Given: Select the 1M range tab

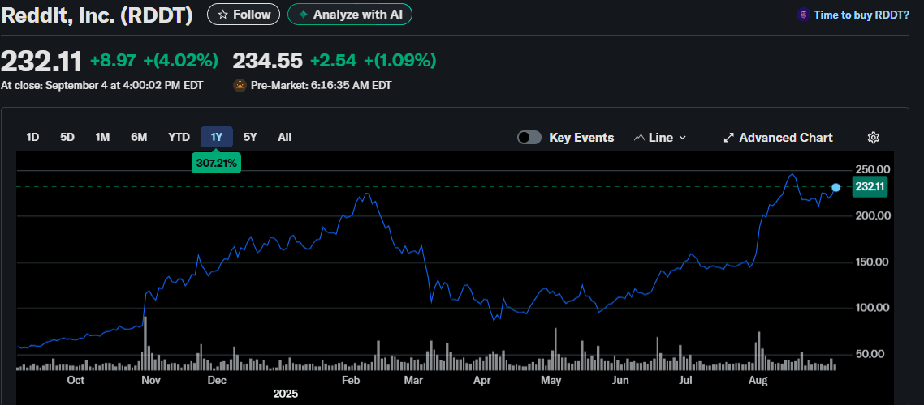Looking at the screenshot, I should [x=102, y=137].
